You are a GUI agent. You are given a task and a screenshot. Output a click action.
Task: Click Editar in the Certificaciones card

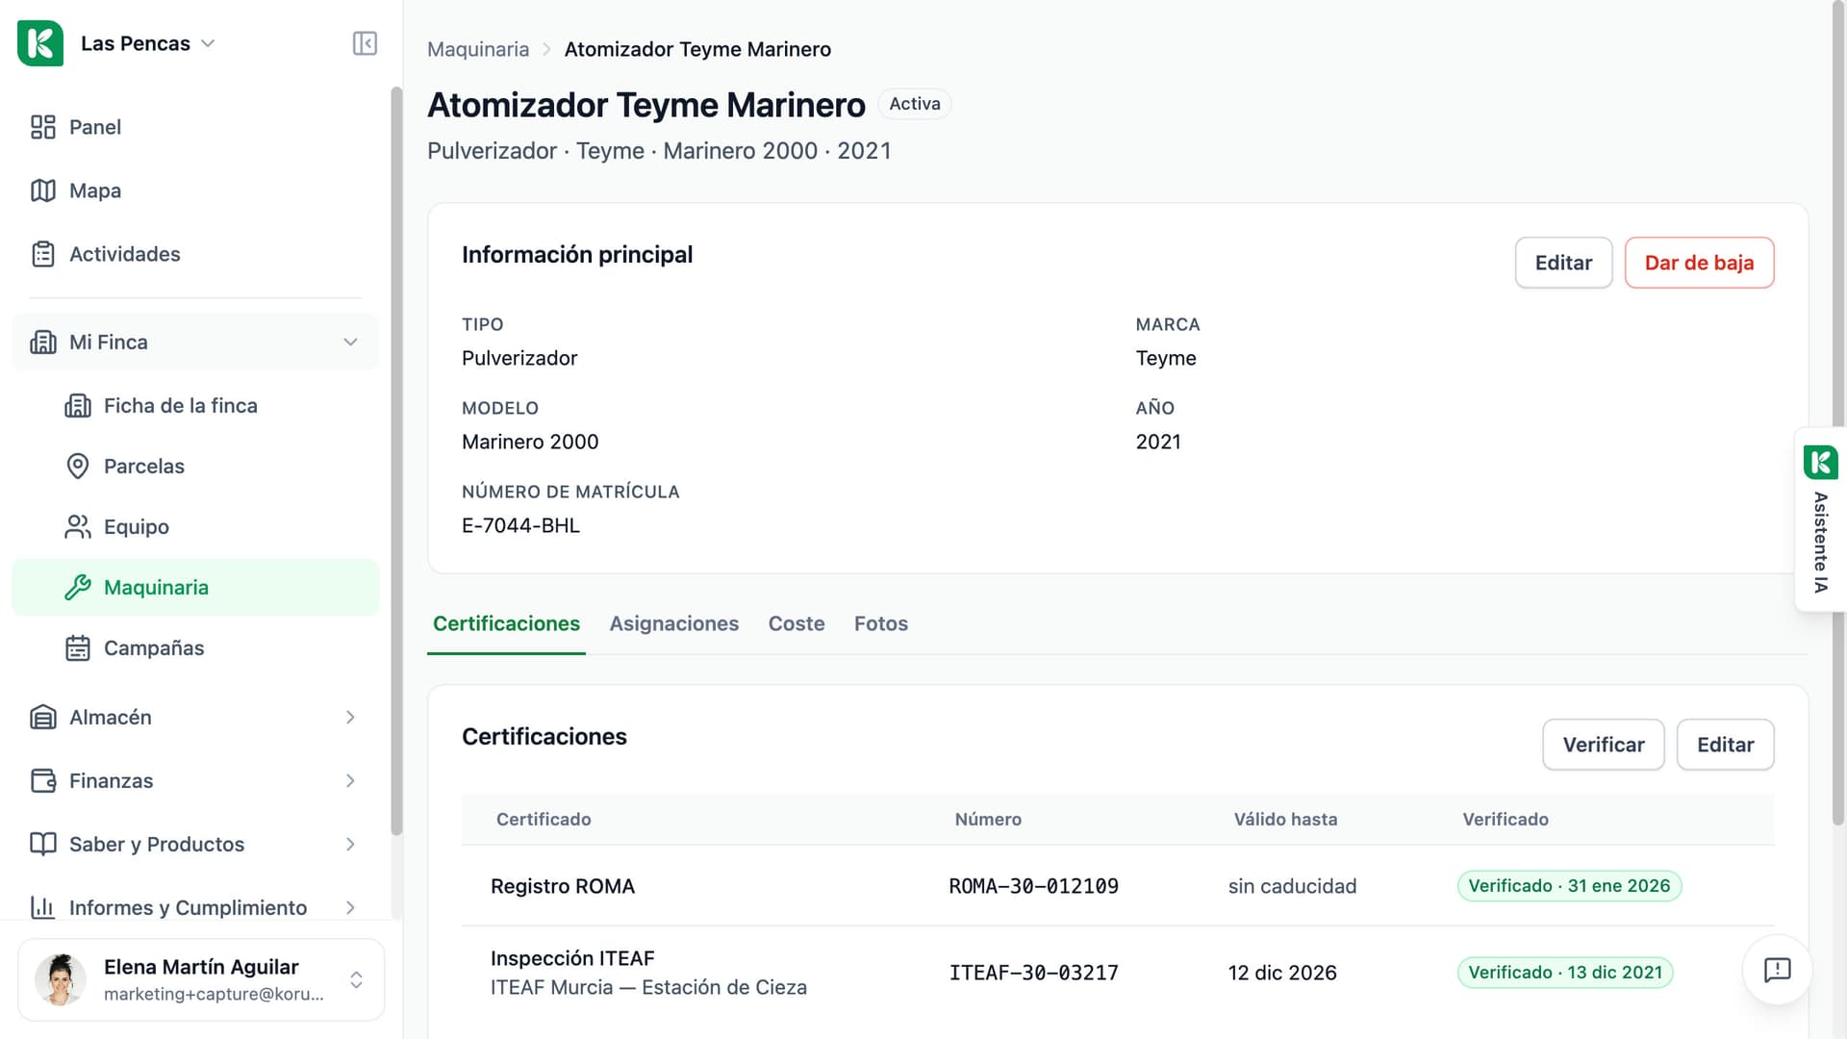tap(1725, 745)
